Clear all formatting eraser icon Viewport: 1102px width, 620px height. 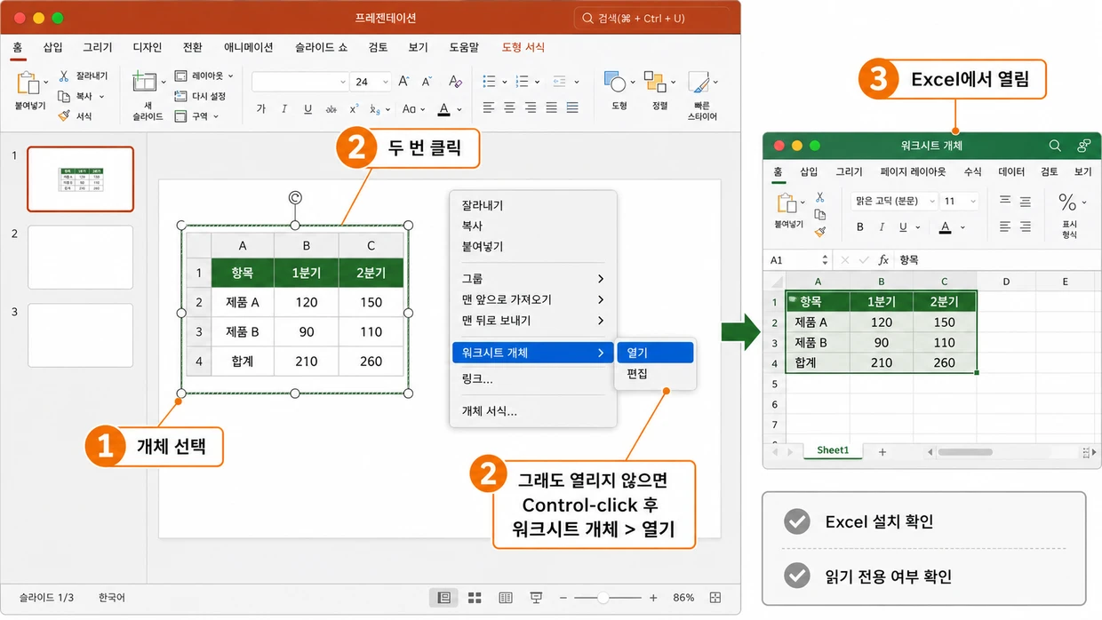[x=455, y=81]
